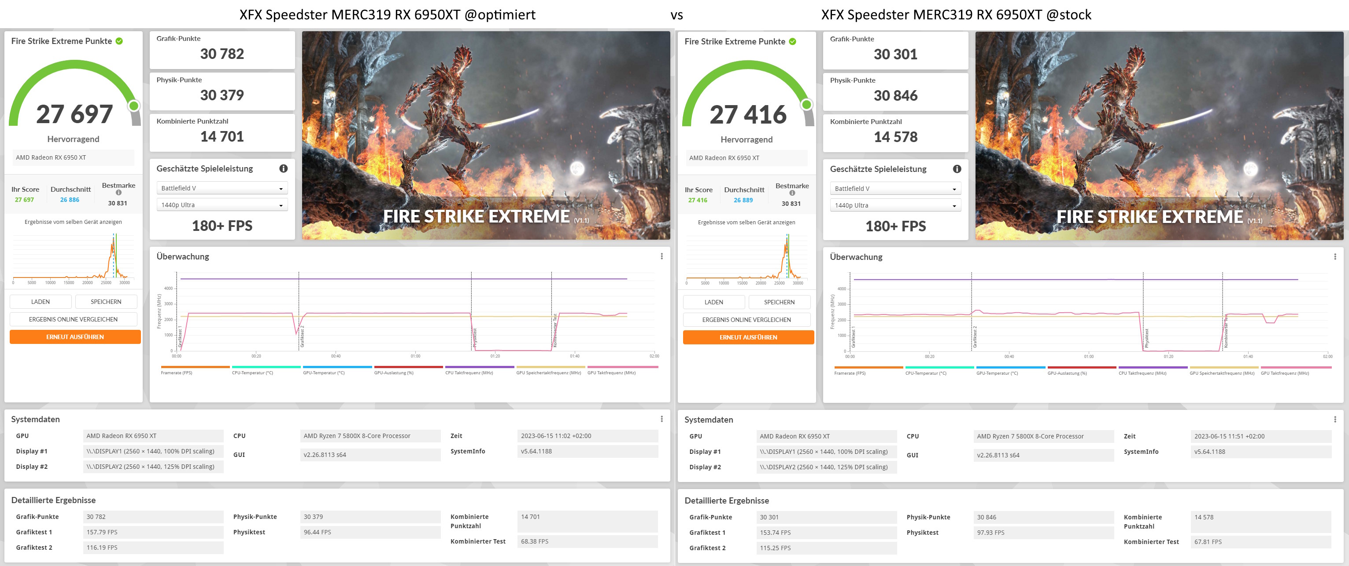
Task: Click Grafiktest 2 value 115.25 FPS
Action: coord(826,548)
